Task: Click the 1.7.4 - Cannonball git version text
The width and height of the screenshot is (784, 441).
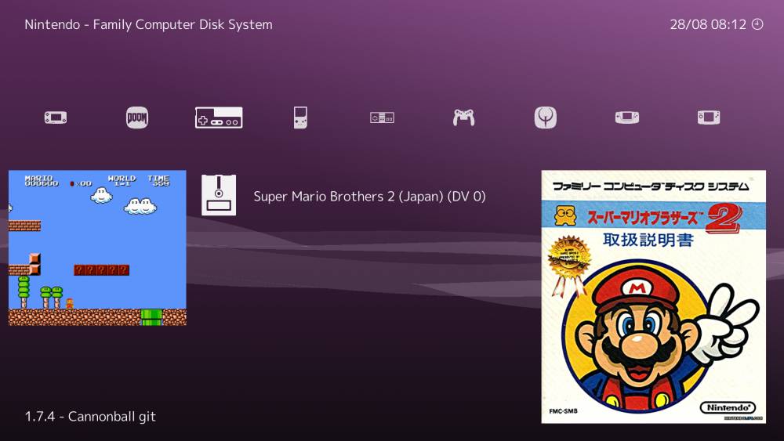Action: point(90,417)
